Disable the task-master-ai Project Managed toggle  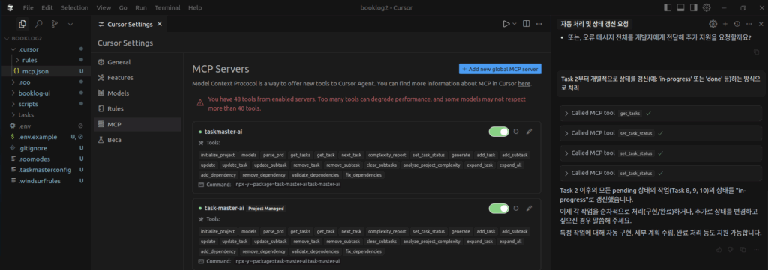click(x=499, y=209)
